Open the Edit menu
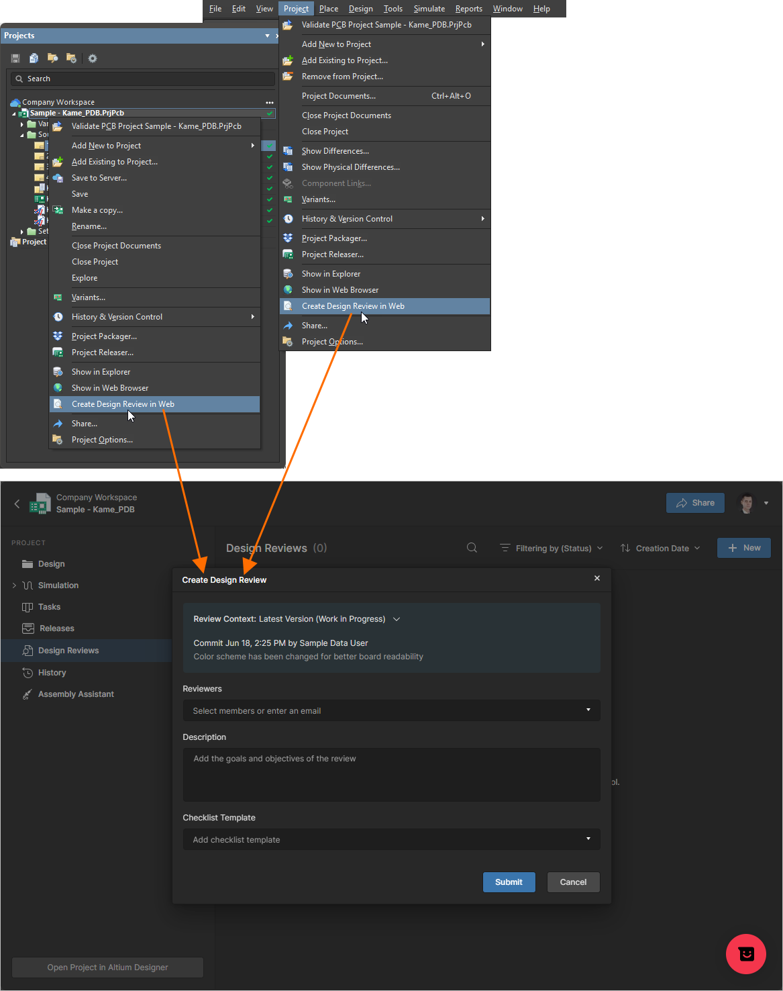The width and height of the screenshot is (783, 991). [x=239, y=9]
